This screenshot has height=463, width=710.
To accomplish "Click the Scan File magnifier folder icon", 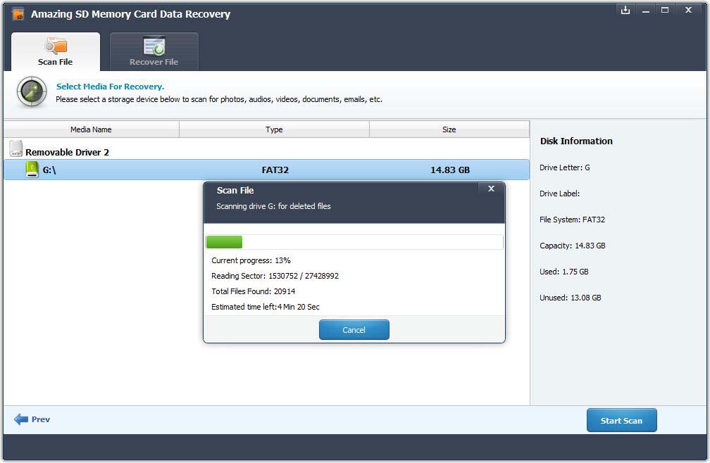I will [56, 46].
